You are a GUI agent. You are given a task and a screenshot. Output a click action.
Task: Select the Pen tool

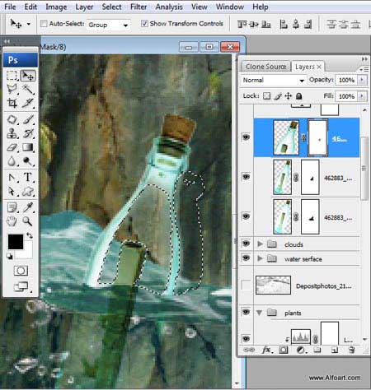tap(12, 178)
